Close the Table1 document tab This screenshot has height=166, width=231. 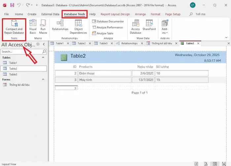click(68, 43)
